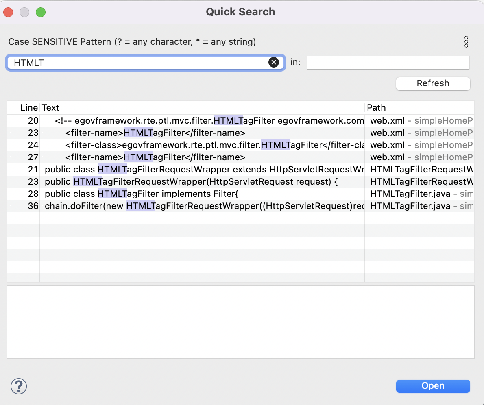Select the line 21 HTMLTagFilterRequestWrapper class result

[x=203, y=170]
